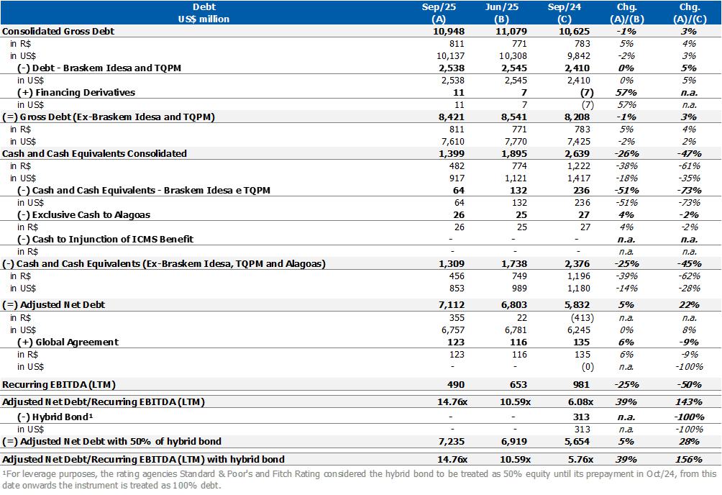The width and height of the screenshot is (722, 495).
Task: Select the 156% change value cell
Action: tap(688, 459)
